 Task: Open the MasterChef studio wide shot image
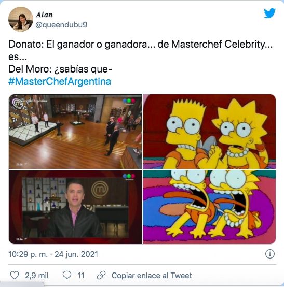click(75, 132)
